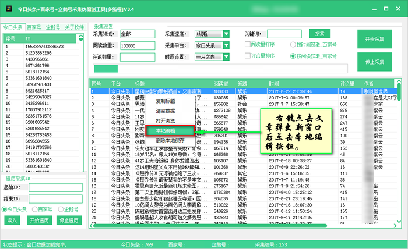Click the ID list scroll-up arrow
The height and width of the screenshot is (249, 408).
tap(81, 36)
